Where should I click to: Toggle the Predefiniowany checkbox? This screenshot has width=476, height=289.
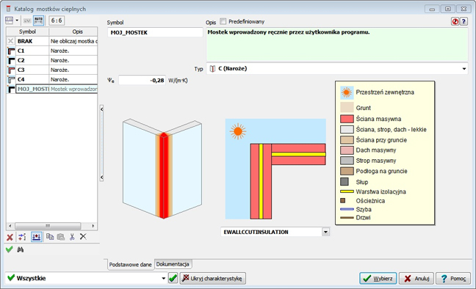[223, 21]
